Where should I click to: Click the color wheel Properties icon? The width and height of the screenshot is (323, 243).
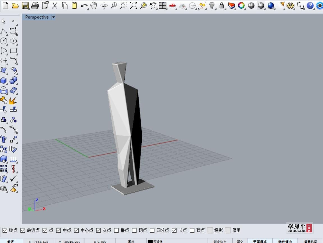[241, 5]
